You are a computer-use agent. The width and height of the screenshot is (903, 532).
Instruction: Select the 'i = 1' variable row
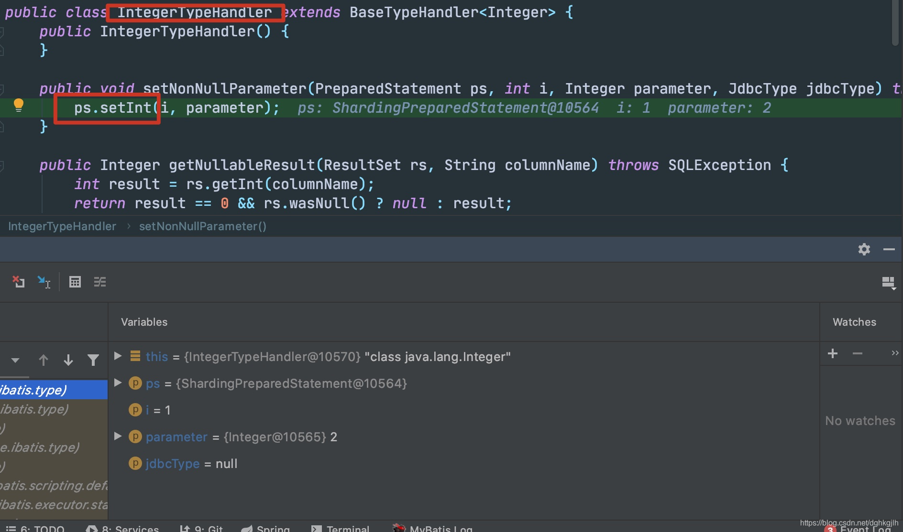click(x=464, y=410)
